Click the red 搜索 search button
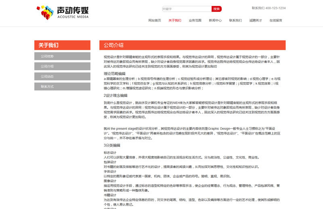 (216, 9)
